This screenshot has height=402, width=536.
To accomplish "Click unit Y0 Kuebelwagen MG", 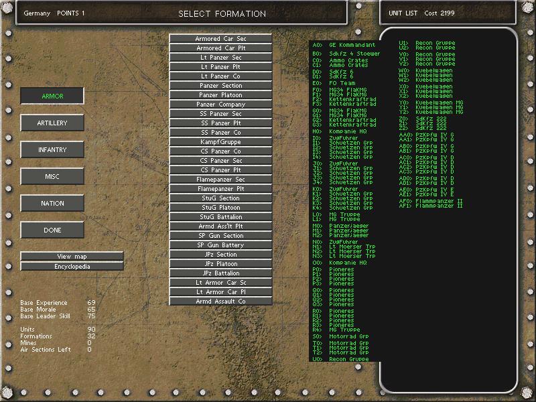I will [x=431, y=103].
